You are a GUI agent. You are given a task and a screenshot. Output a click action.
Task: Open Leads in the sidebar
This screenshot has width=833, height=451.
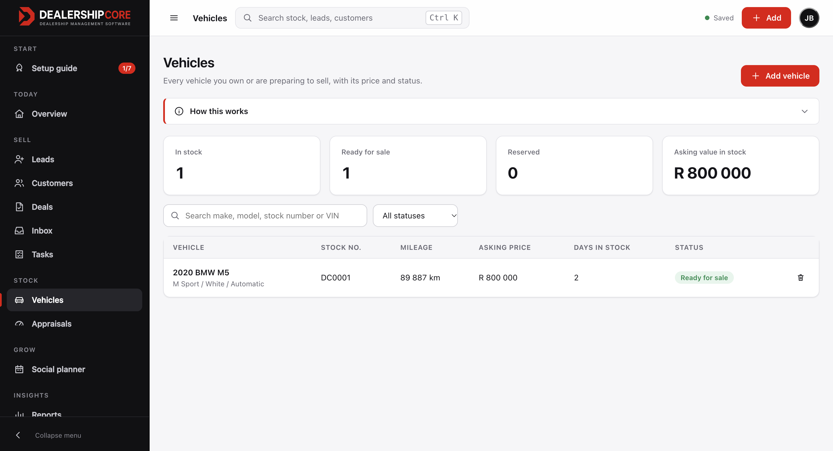(x=75, y=159)
